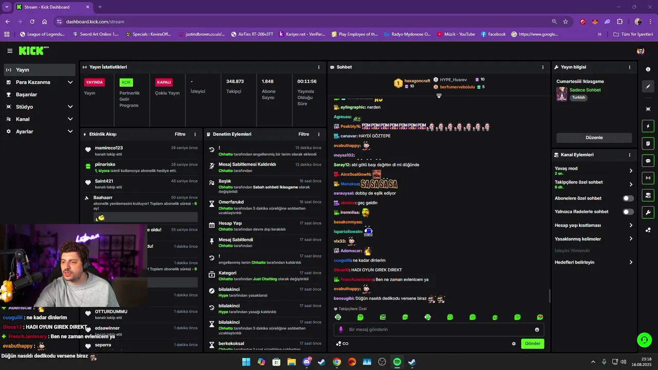Open the Yayın bilgisi panel three-dot menu

pyautogui.click(x=630, y=67)
